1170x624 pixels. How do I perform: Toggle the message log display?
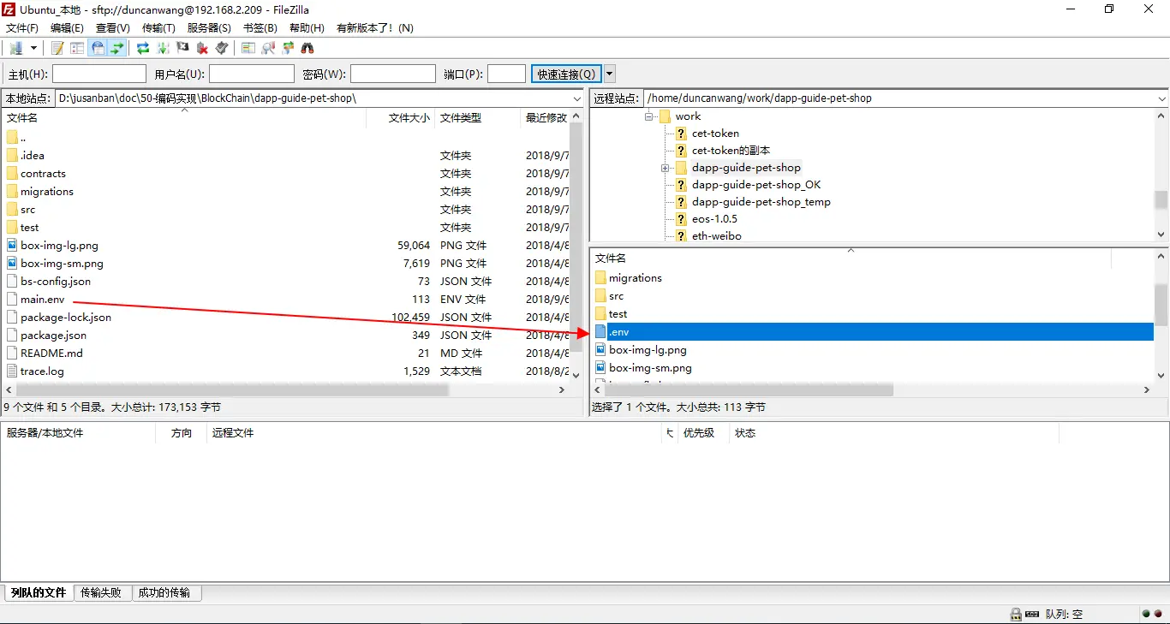pyautogui.click(x=57, y=48)
